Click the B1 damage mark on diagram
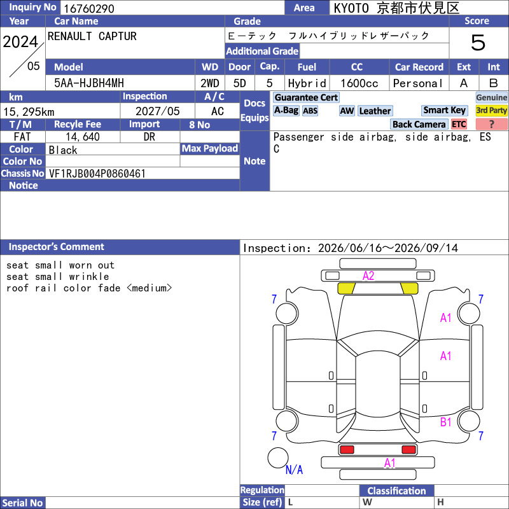 [446, 422]
